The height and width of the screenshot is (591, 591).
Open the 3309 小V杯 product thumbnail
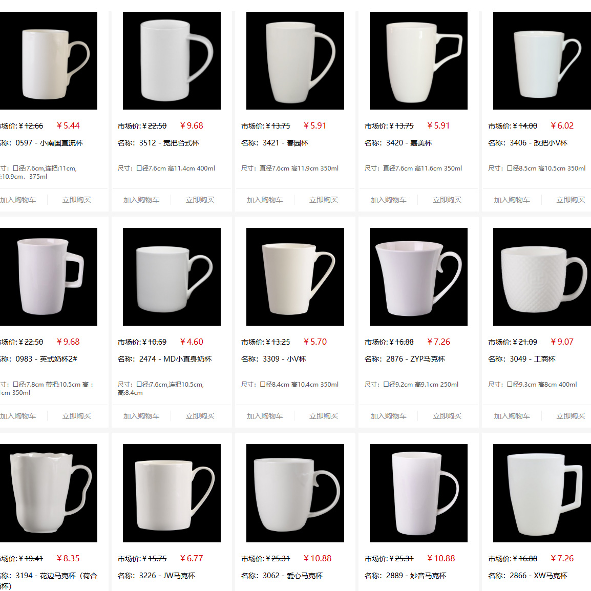[x=295, y=277]
